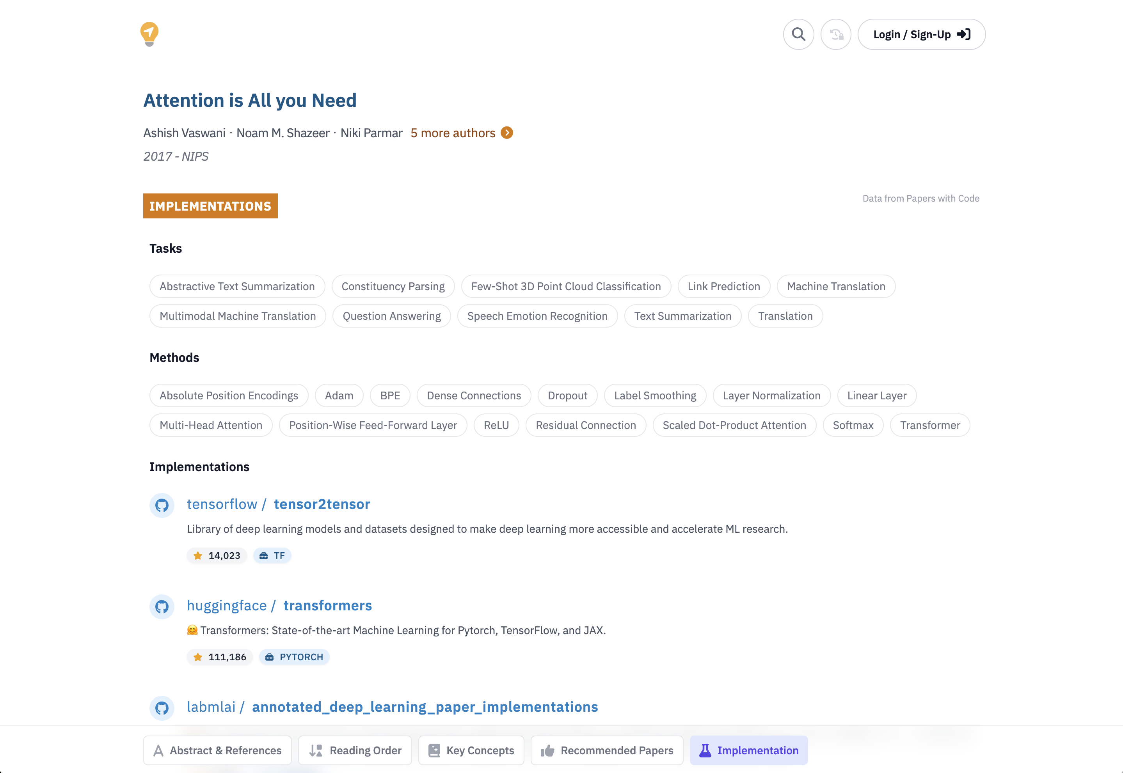Click Adam method tag
This screenshot has height=773, width=1123.
(339, 396)
